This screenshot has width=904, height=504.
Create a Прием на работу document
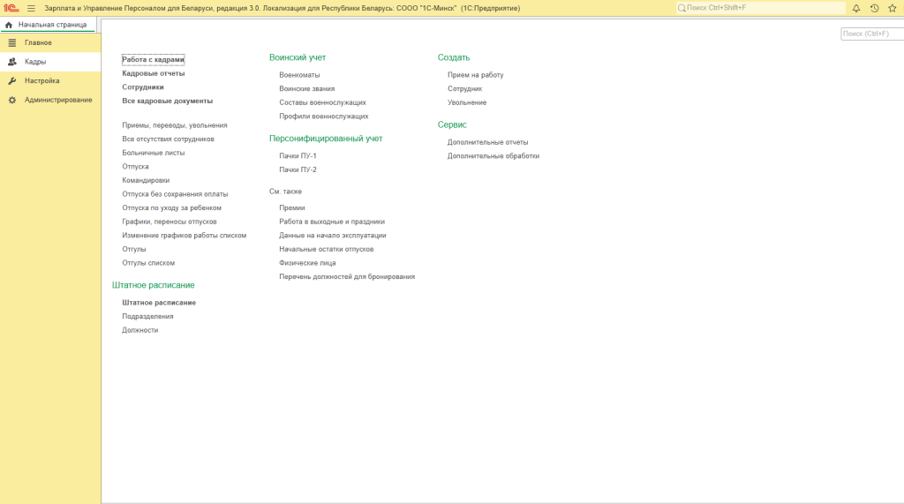point(475,75)
